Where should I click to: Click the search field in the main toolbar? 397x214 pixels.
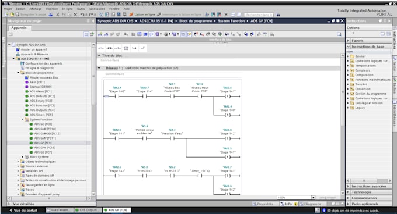pyautogui.click(x=259, y=15)
